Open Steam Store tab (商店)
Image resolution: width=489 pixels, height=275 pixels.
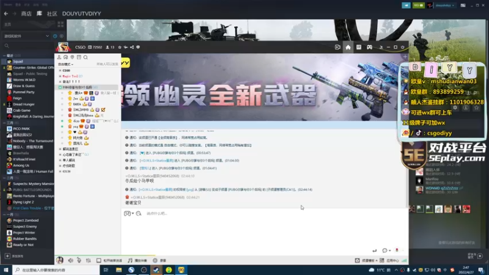[26, 13]
